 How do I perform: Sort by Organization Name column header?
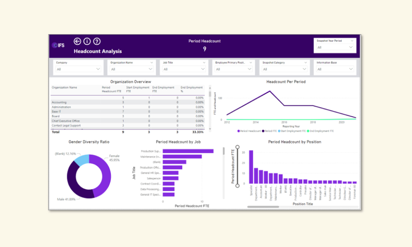(64, 87)
